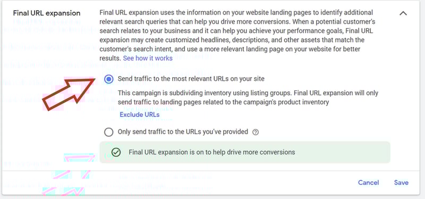425x199 pixels.
Task: Click the 'landing pages related to the campaign's product inventory' text
Action: tap(223, 102)
